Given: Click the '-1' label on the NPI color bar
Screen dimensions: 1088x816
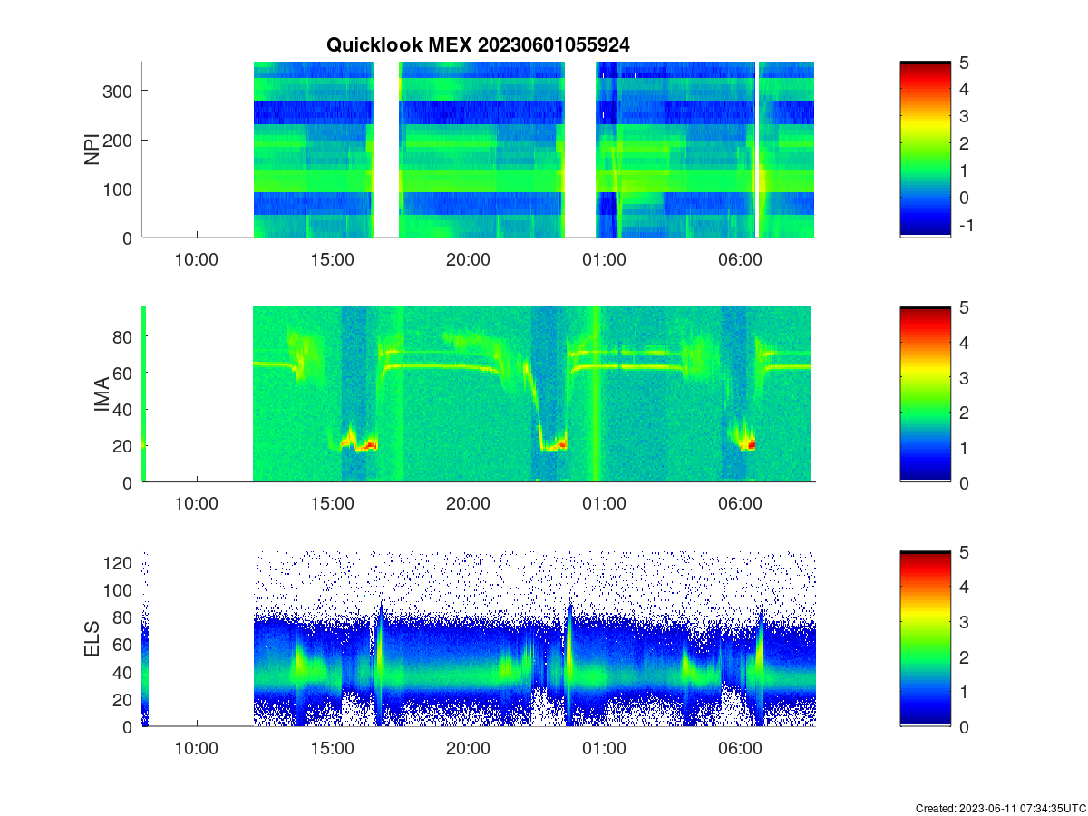Looking at the screenshot, I should pyautogui.click(x=967, y=225).
